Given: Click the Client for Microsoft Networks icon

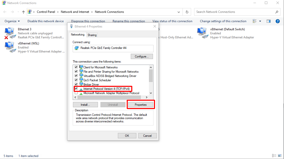Looking at the screenshot, I should [x=81, y=67].
